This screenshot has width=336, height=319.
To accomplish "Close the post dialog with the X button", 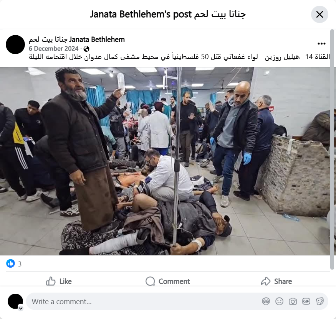I will click(319, 15).
